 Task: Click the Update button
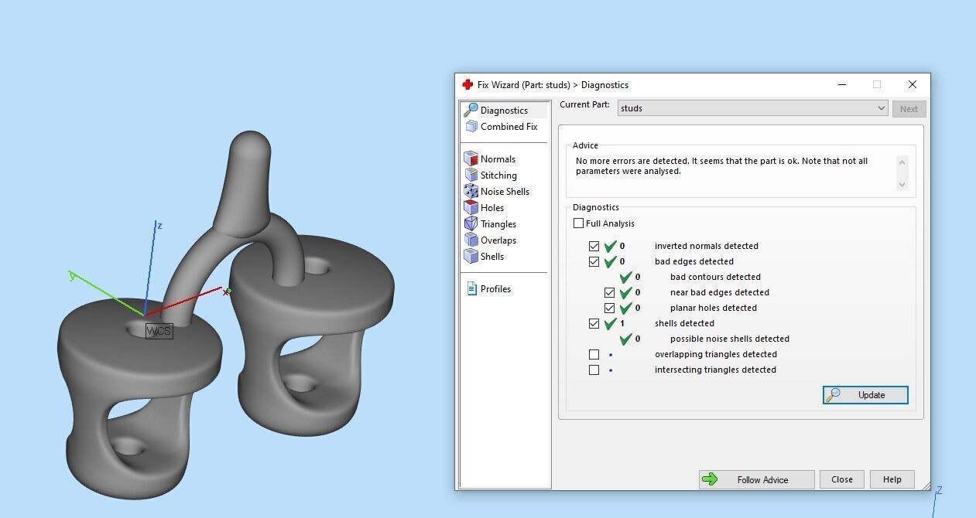pos(865,394)
